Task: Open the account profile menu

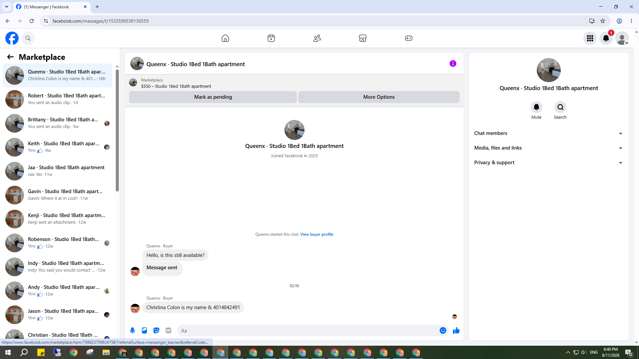Action: 622,38
